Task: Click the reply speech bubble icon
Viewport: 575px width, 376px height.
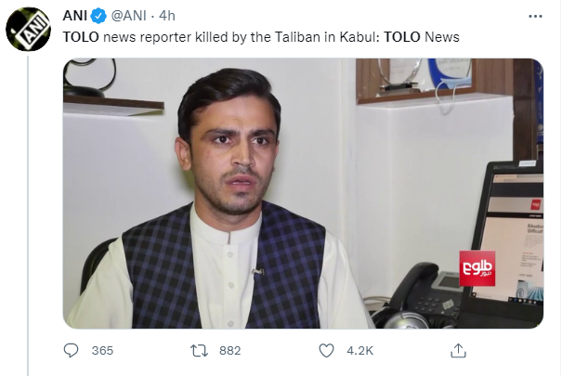Action: pos(71,350)
